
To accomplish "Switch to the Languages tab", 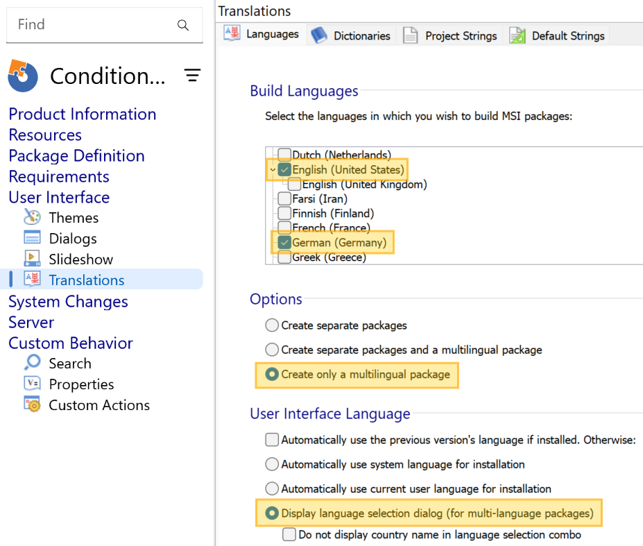I will pyautogui.click(x=262, y=33).
